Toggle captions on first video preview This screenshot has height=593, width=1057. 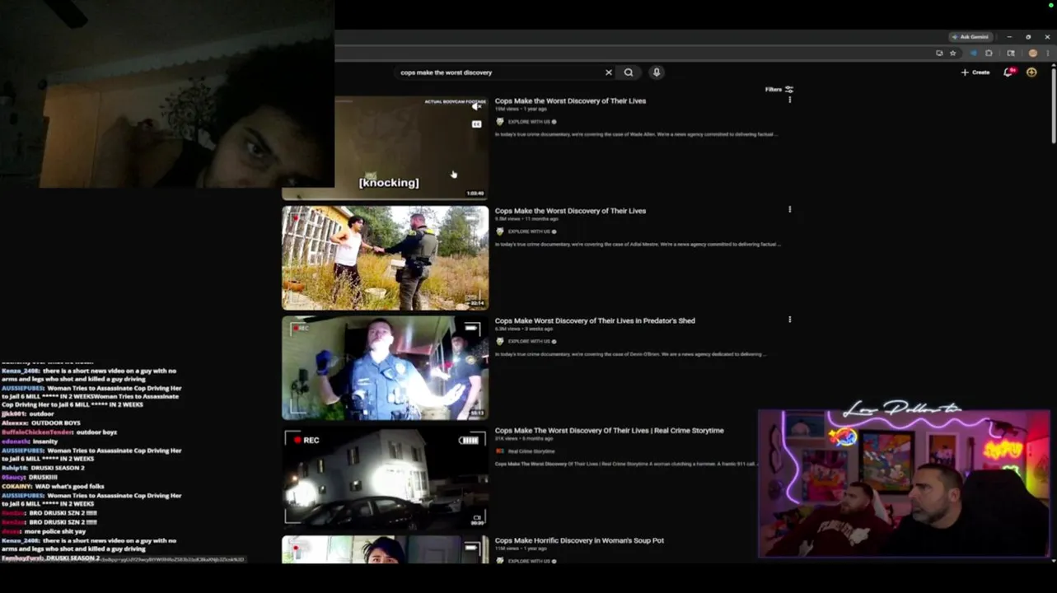(476, 124)
